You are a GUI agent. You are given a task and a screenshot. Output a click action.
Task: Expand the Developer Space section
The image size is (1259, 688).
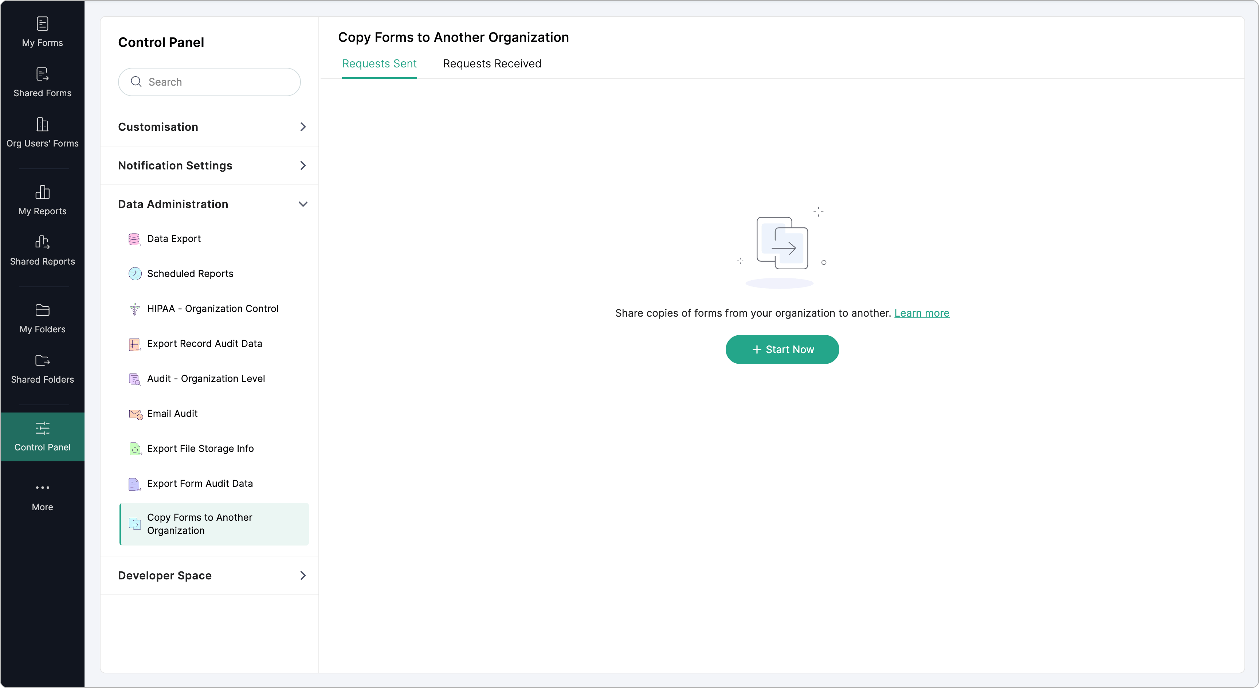tap(212, 575)
